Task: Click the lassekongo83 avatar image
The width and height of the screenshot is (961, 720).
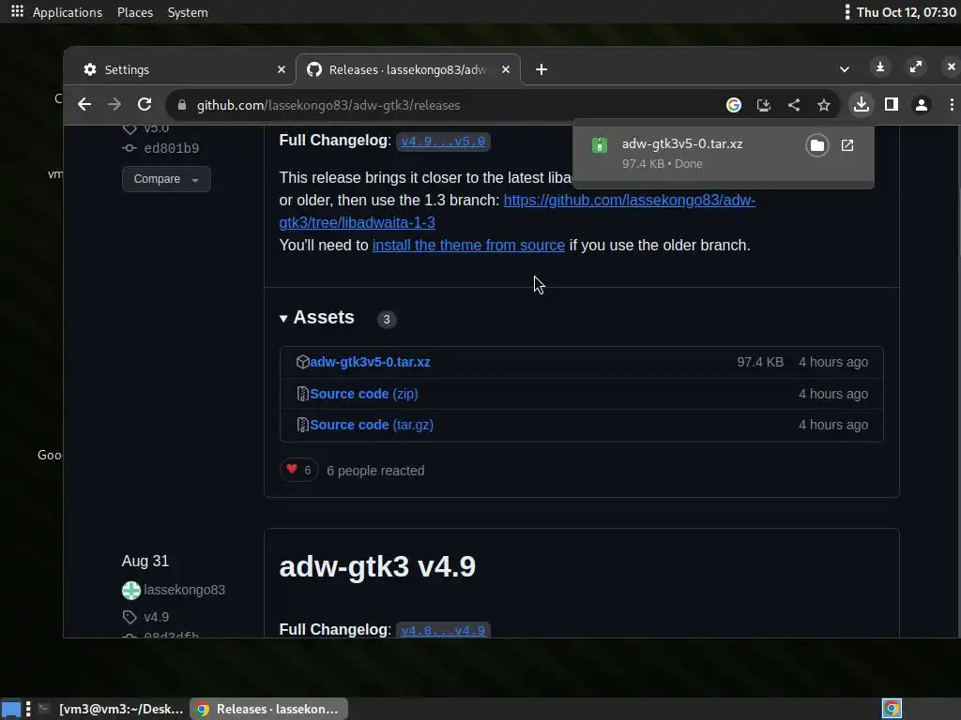Action: (x=131, y=591)
